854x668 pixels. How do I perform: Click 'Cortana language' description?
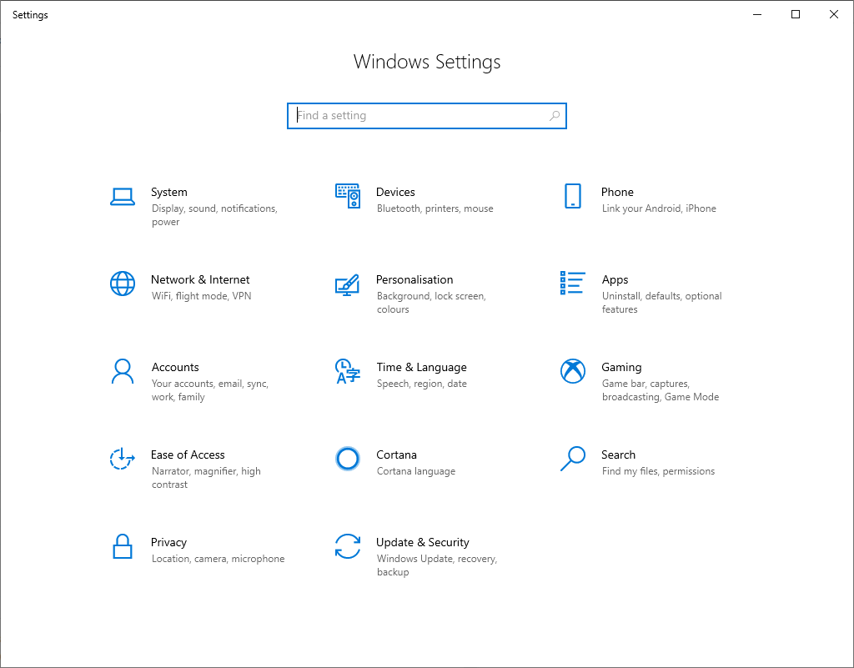click(416, 471)
